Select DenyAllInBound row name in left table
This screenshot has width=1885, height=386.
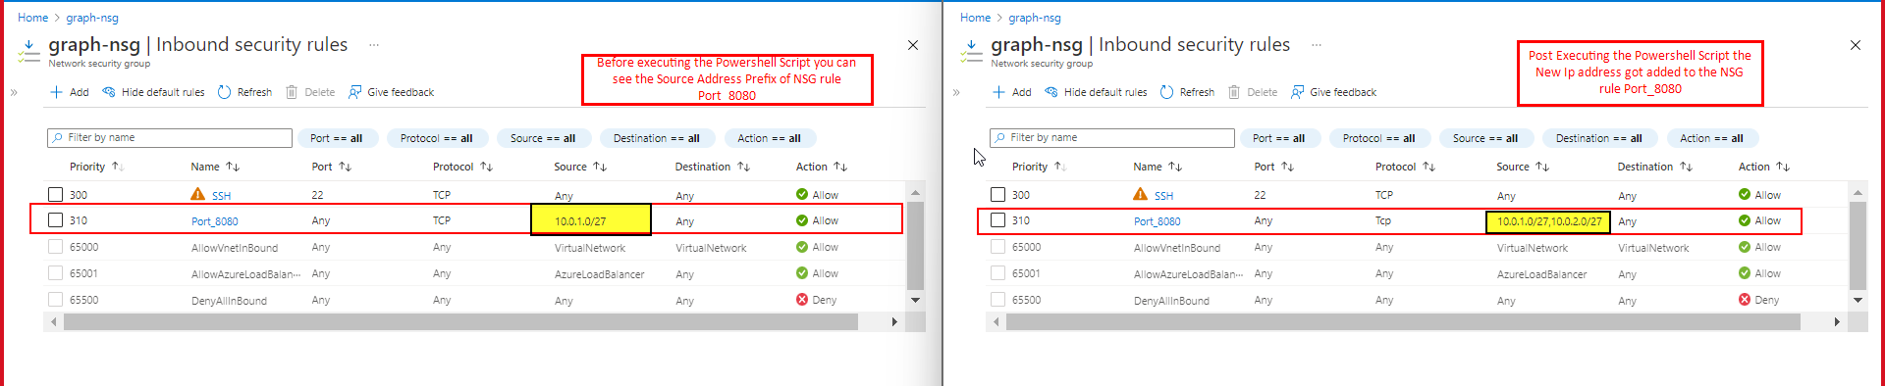click(229, 301)
